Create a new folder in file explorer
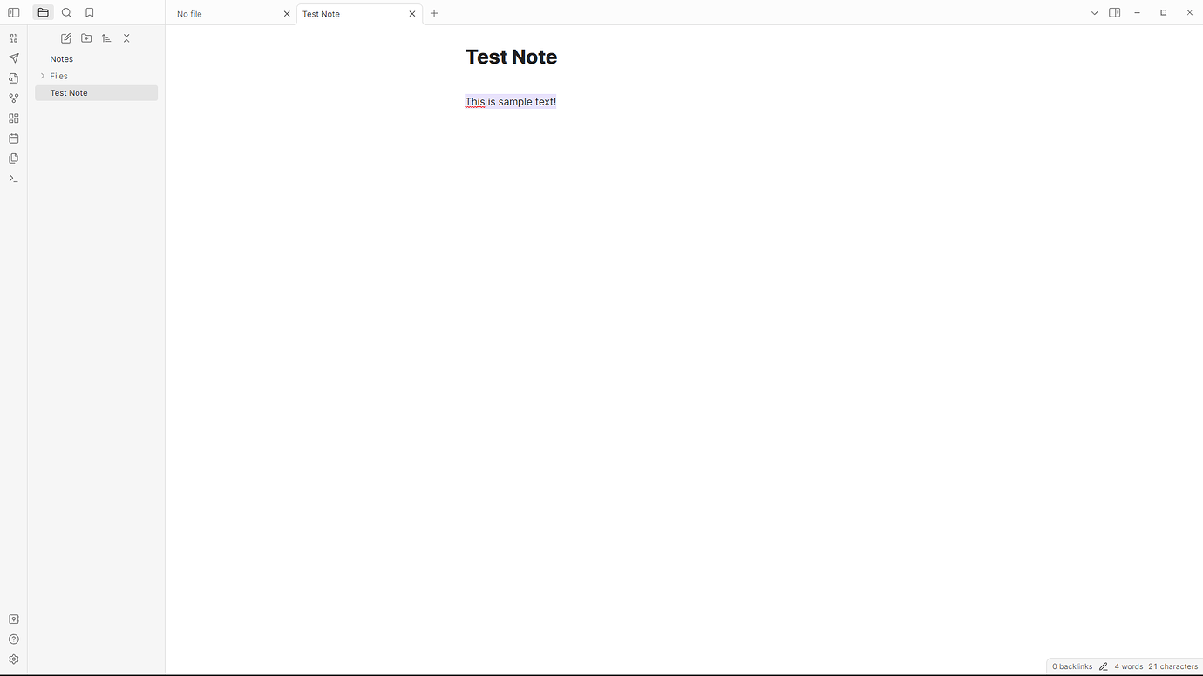Image resolution: width=1203 pixels, height=676 pixels. [x=86, y=38]
